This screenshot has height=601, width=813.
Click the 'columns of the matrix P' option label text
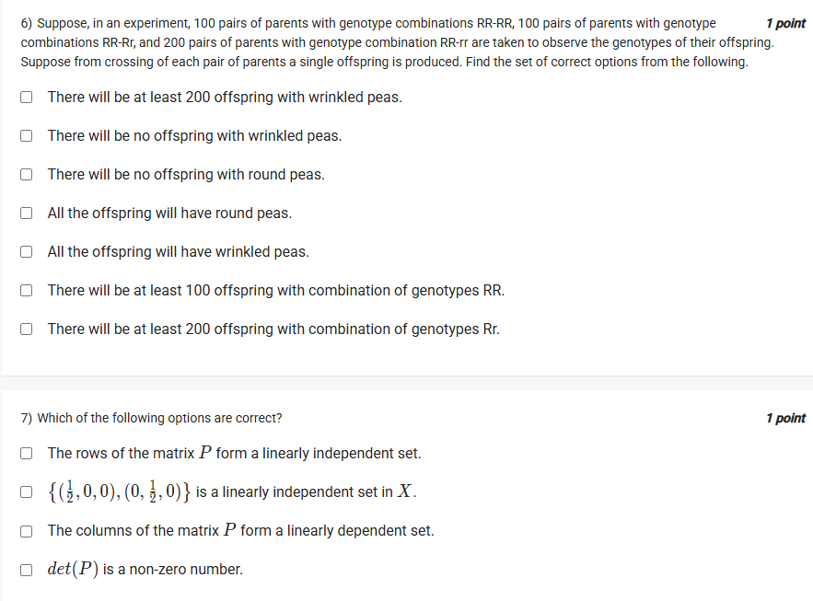240,530
